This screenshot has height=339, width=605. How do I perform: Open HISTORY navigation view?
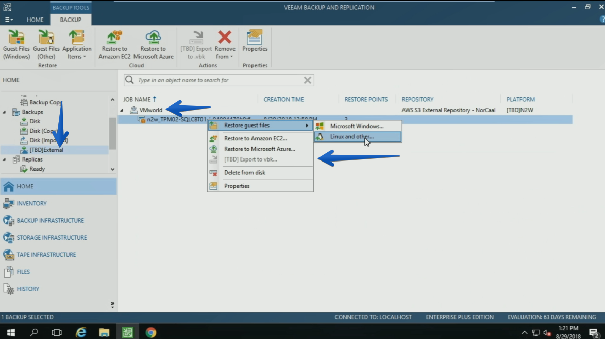coord(59,289)
